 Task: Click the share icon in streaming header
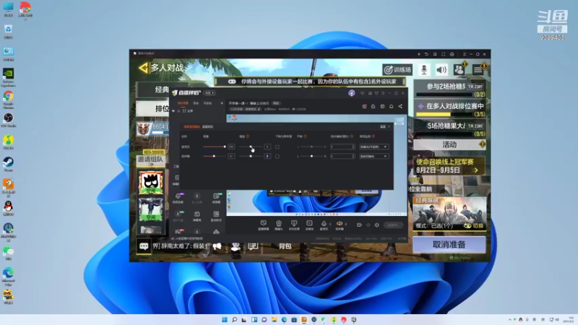tap(400, 106)
